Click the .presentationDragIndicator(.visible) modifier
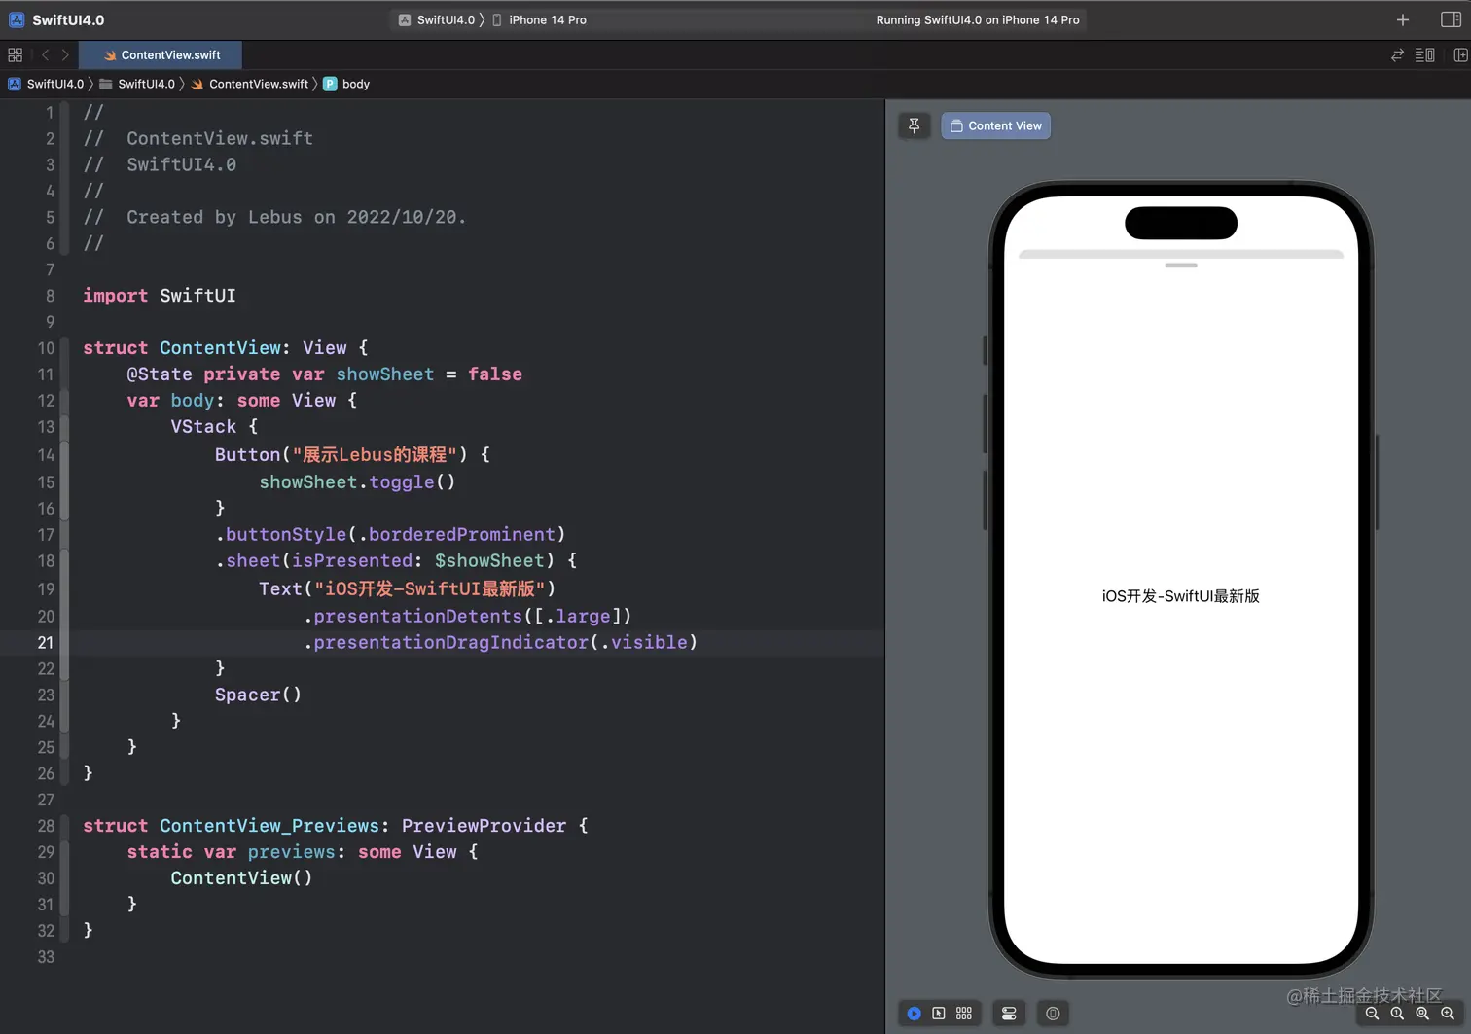Image resolution: width=1471 pixels, height=1034 pixels. point(500,642)
